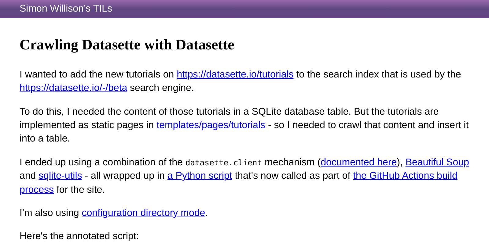The height and width of the screenshot is (244, 489).
Task: Open the configuration directory mode link
Action: [143, 213]
